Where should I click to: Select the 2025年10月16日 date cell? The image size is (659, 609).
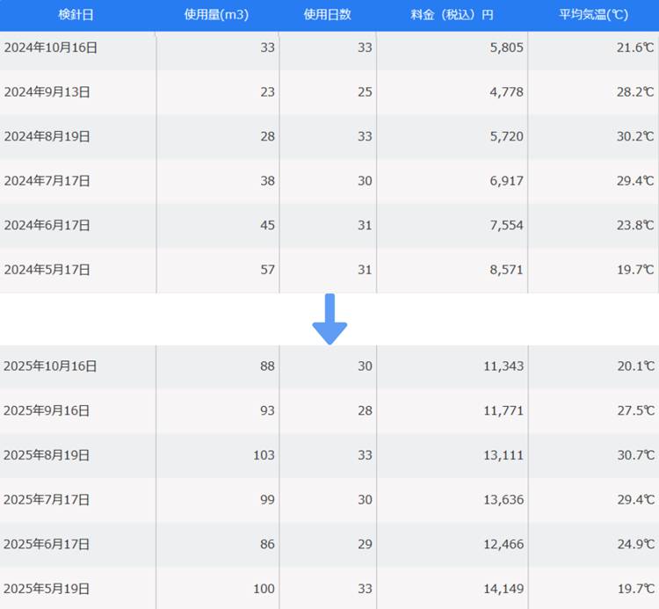tap(51, 366)
